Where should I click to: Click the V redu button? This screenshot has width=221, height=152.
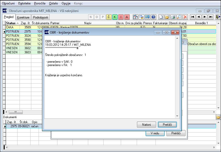point(155,133)
